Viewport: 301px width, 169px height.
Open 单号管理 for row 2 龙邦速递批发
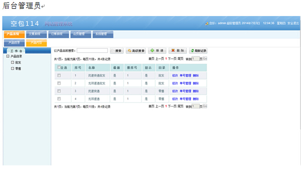coord(185,83)
